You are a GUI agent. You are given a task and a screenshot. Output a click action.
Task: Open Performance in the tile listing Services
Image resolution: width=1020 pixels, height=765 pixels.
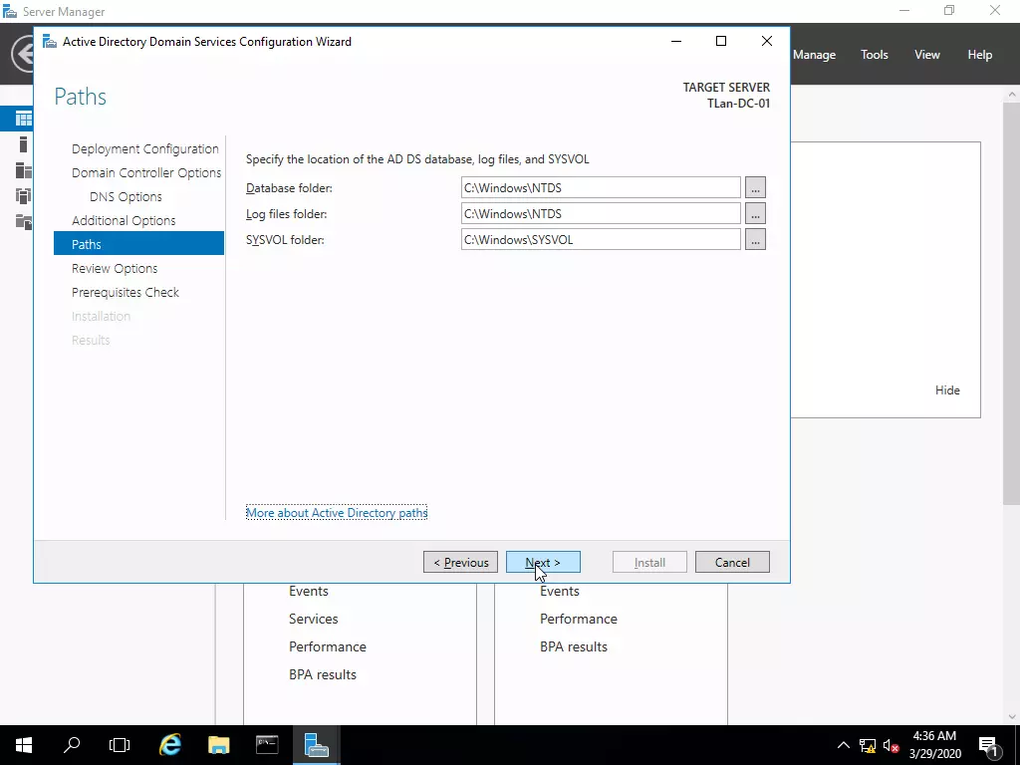pos(327,647)
